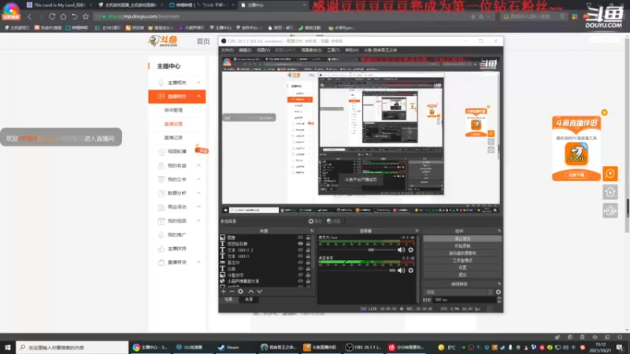This screenshot has height=354, width=630.
Task: Toggle visibility of 文本 (GDI+) source
Action: pyautogui.click(x=300, y=256)
